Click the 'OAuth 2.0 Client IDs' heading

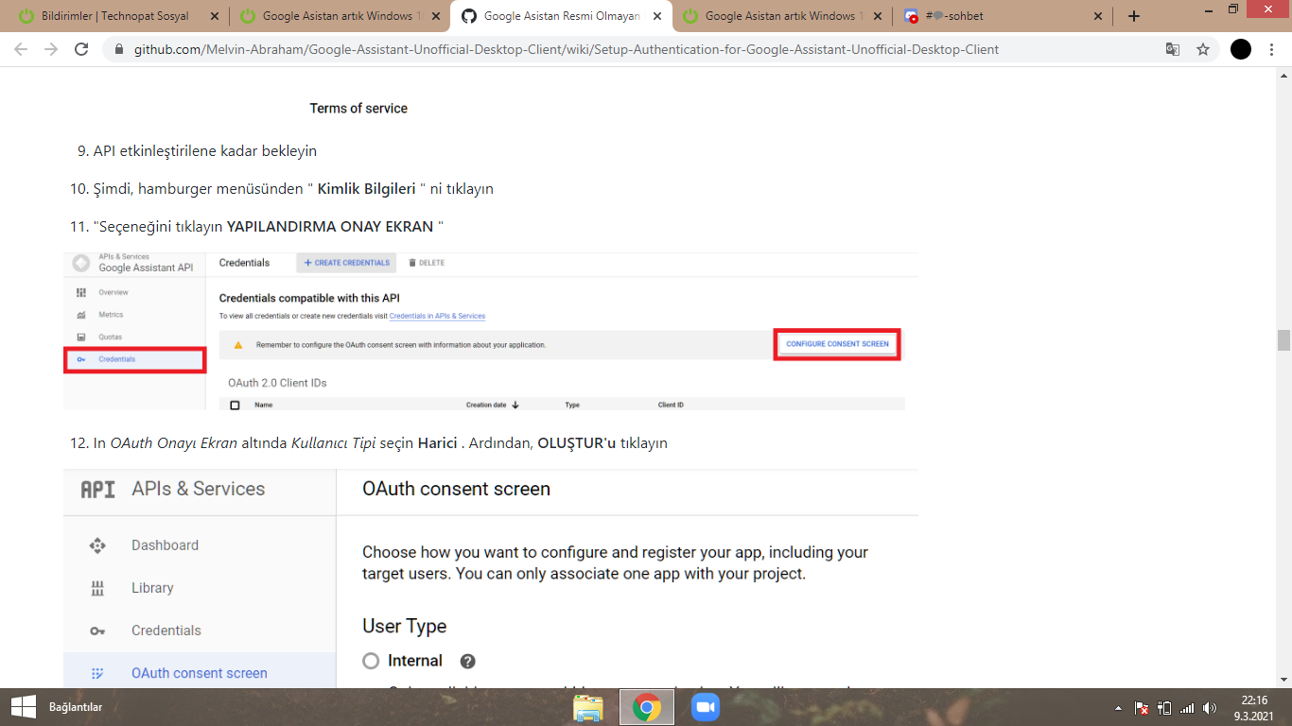pos(277,383)
